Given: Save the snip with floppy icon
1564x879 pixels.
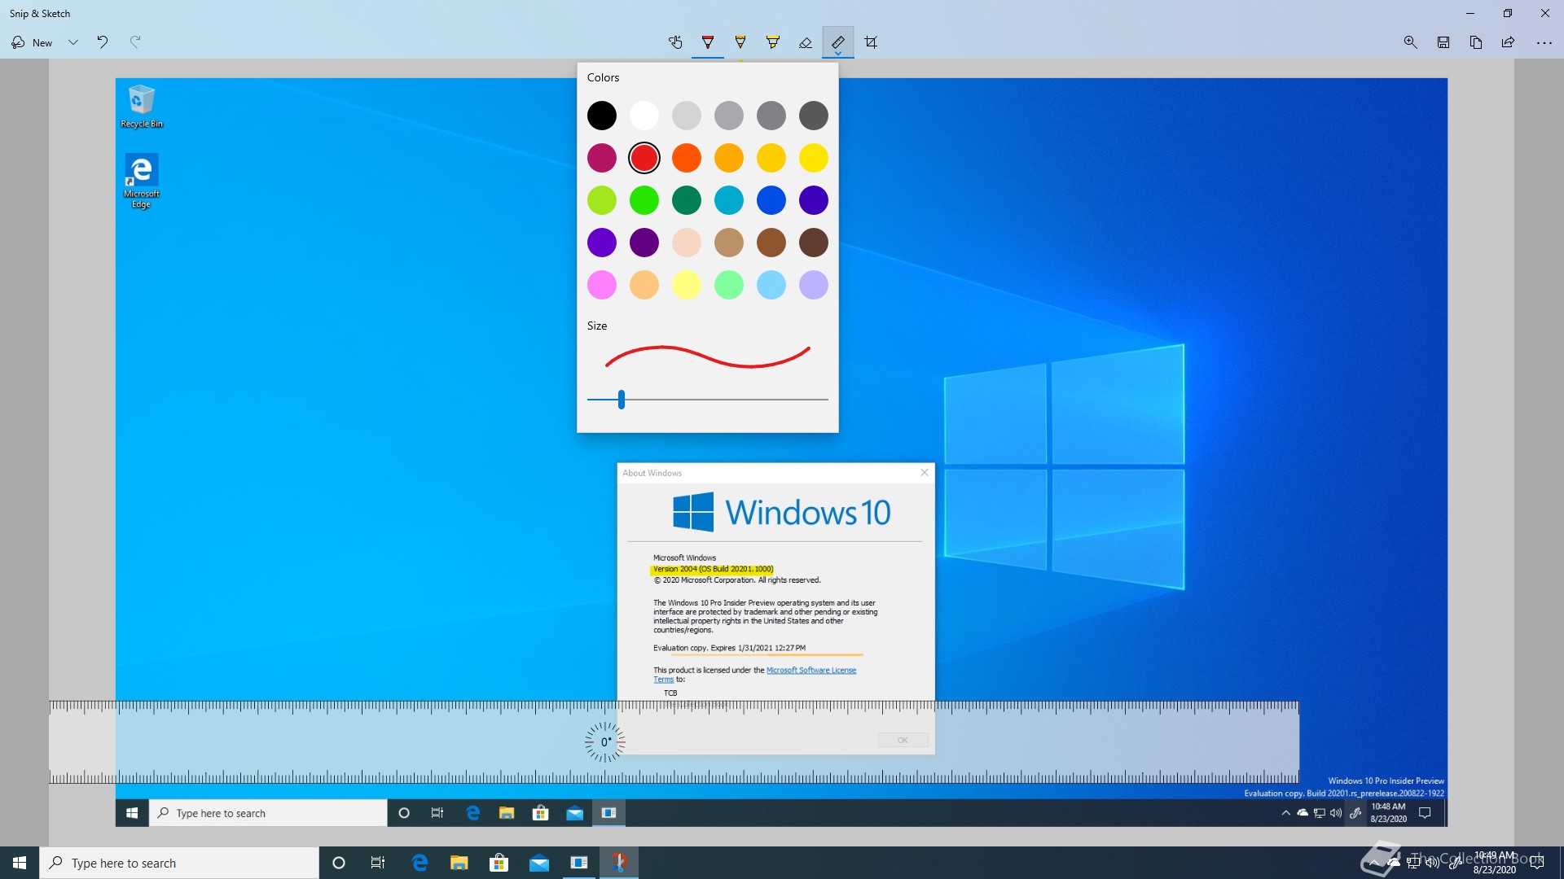Looking at the screenshot, I should coord(1443,42).
